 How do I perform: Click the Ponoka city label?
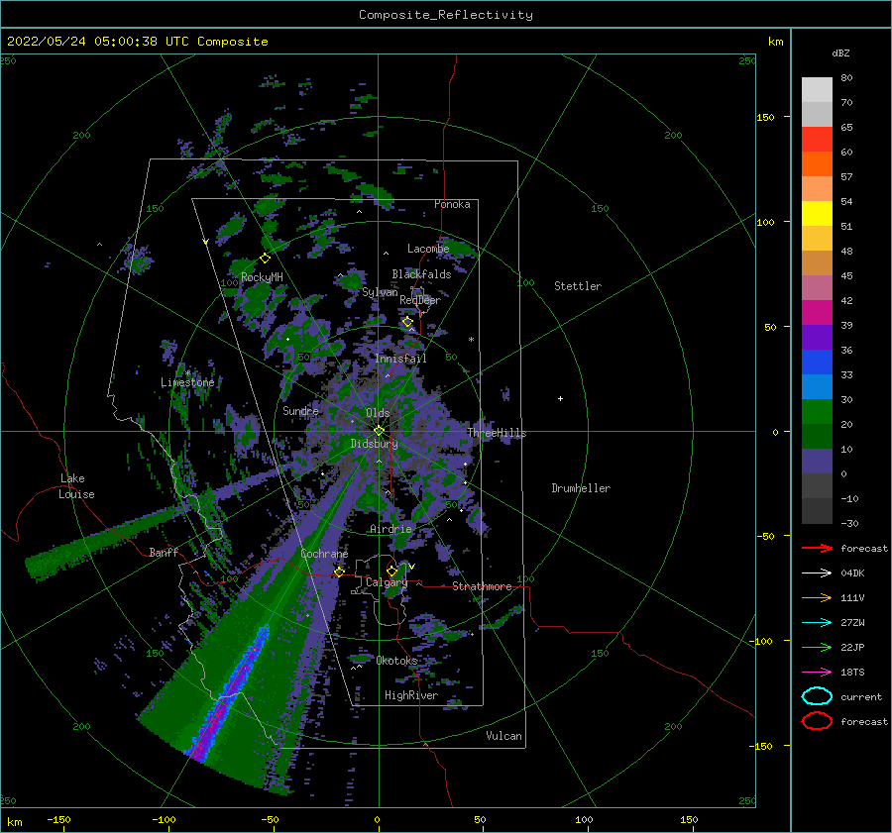(x=452, y=204)
